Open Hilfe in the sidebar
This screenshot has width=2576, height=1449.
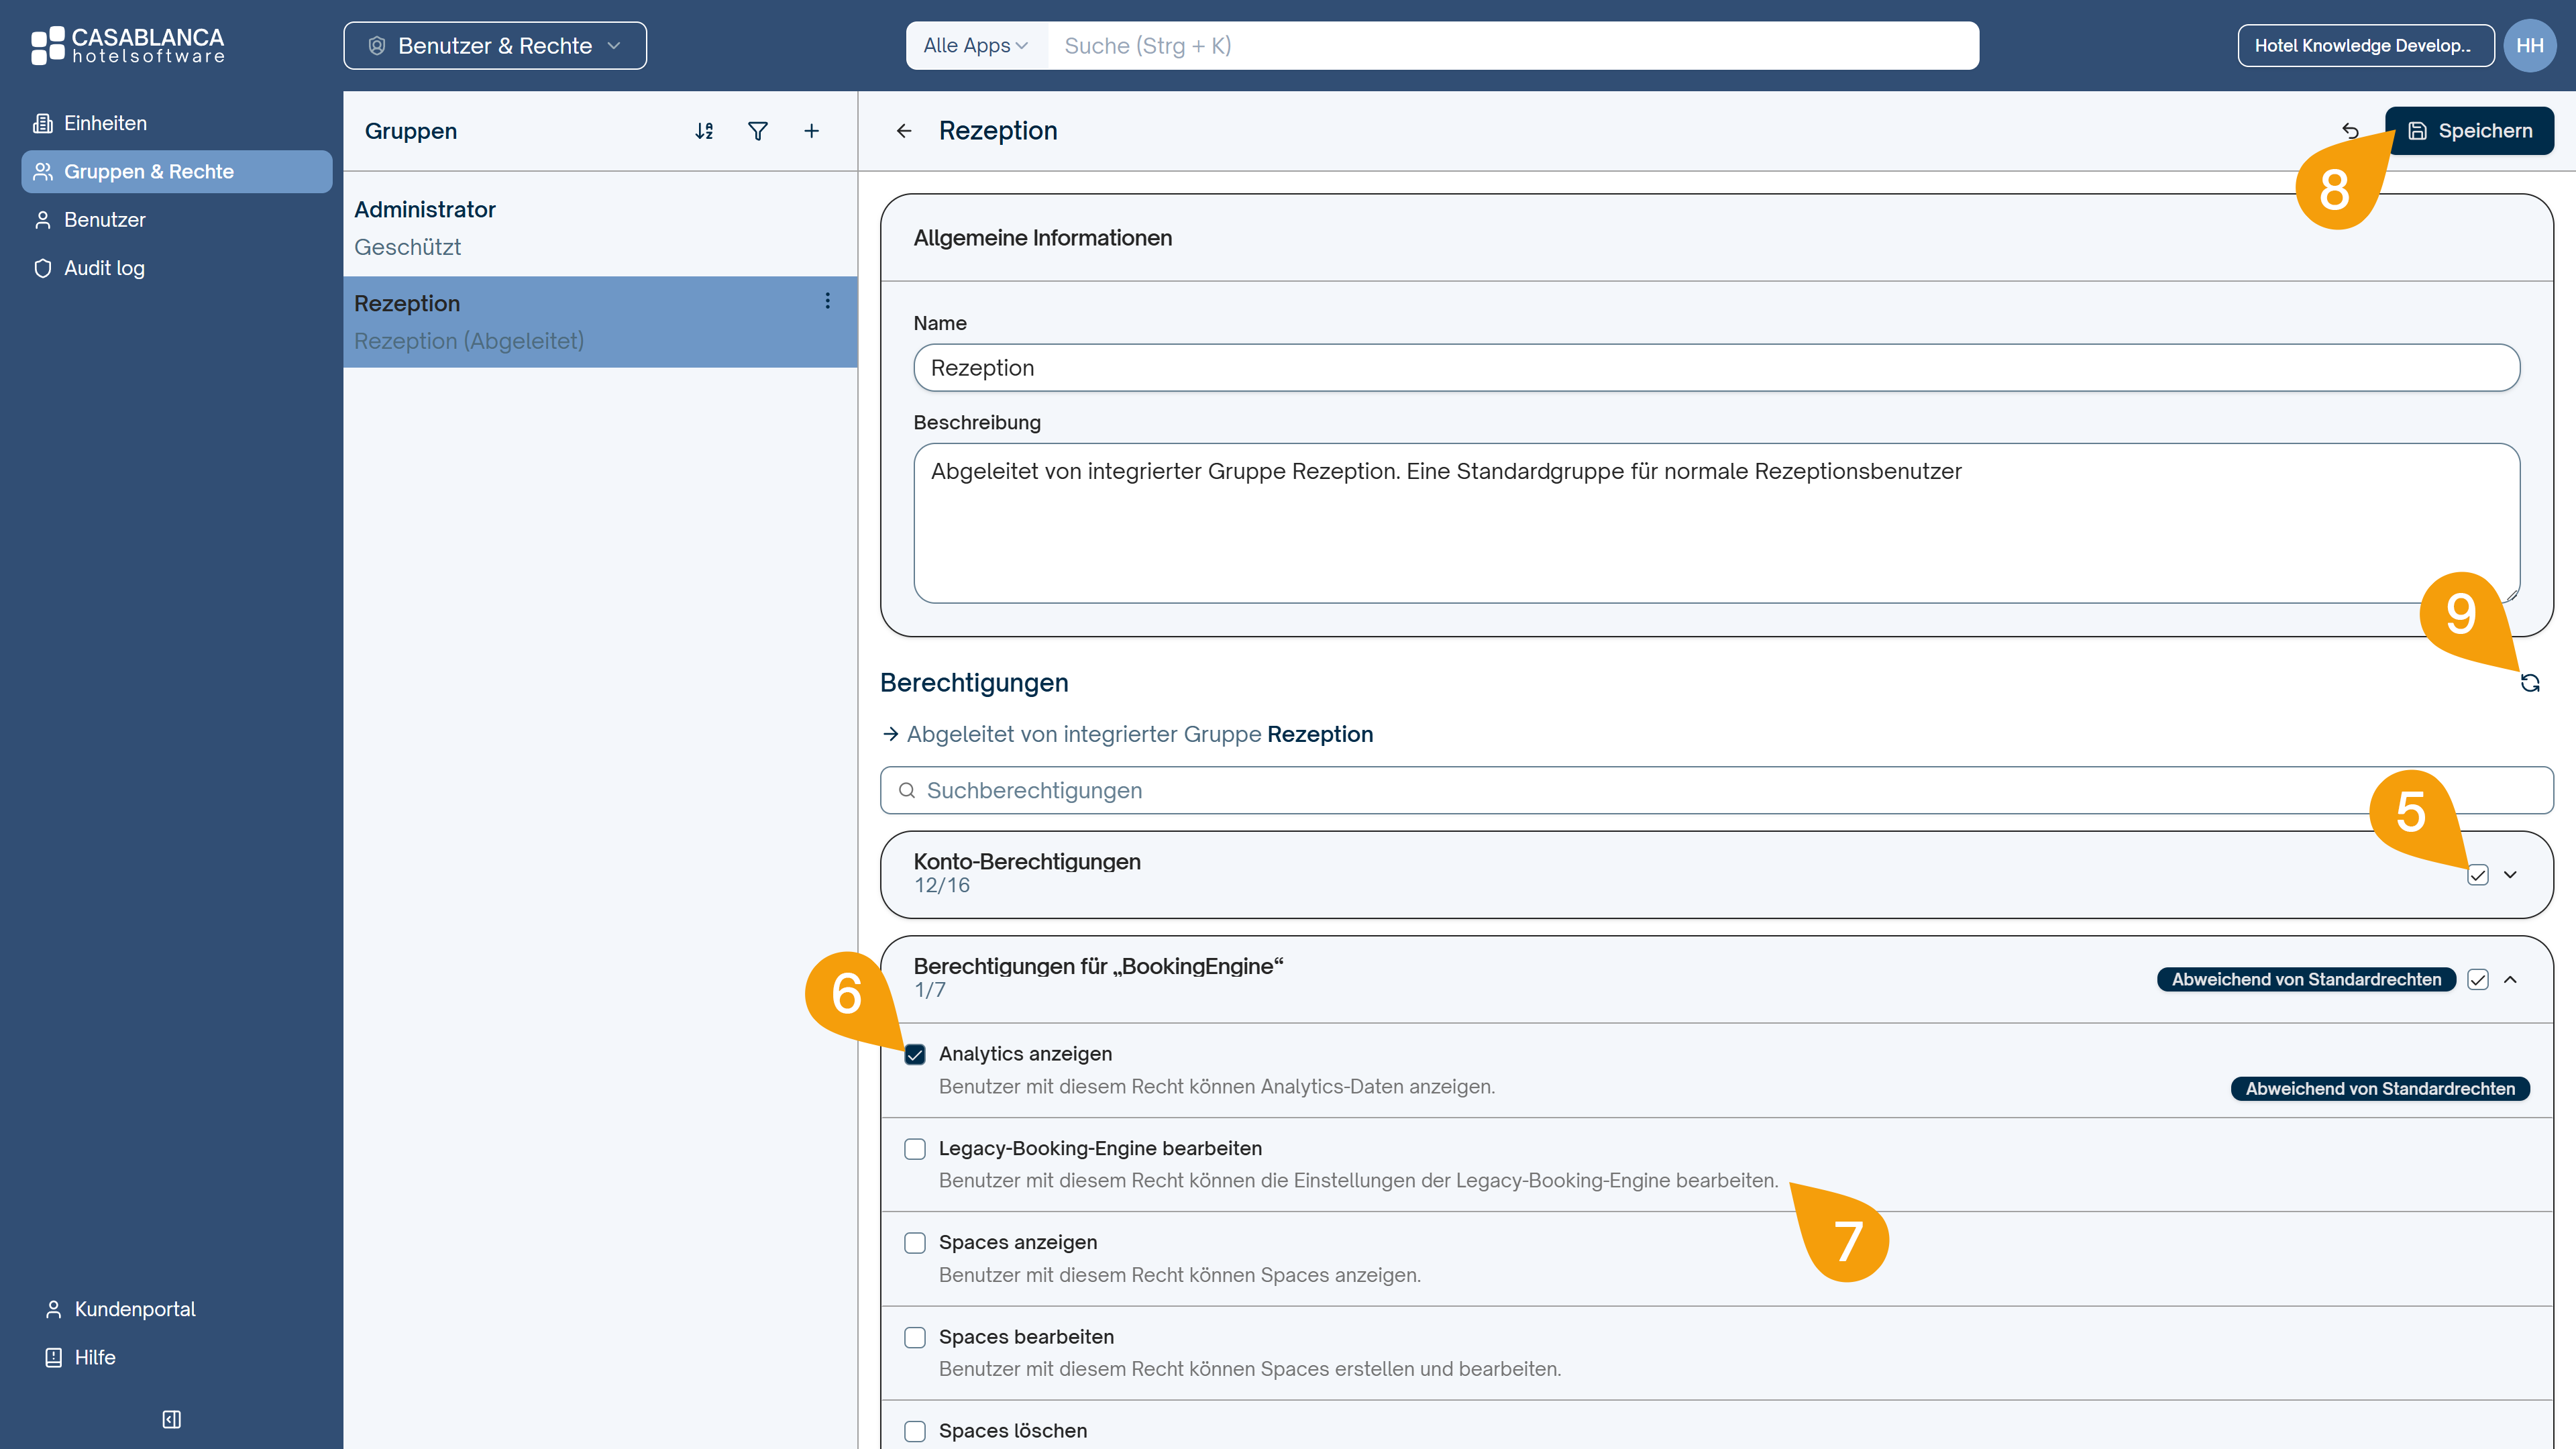click(80, 1357)
